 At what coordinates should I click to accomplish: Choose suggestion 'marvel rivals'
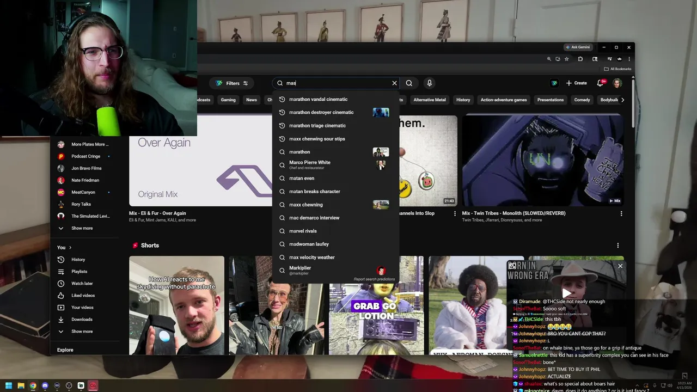click(335, 231)
